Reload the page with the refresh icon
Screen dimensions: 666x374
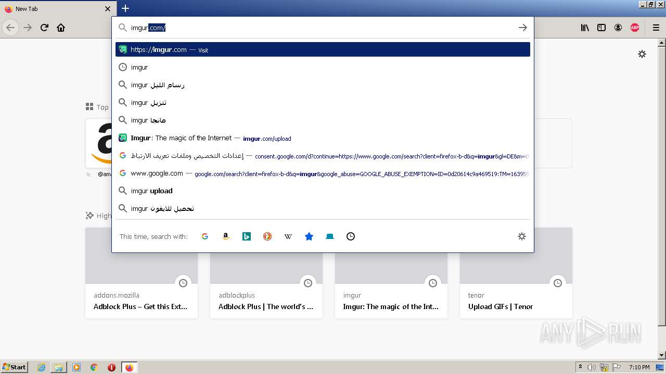44,28
